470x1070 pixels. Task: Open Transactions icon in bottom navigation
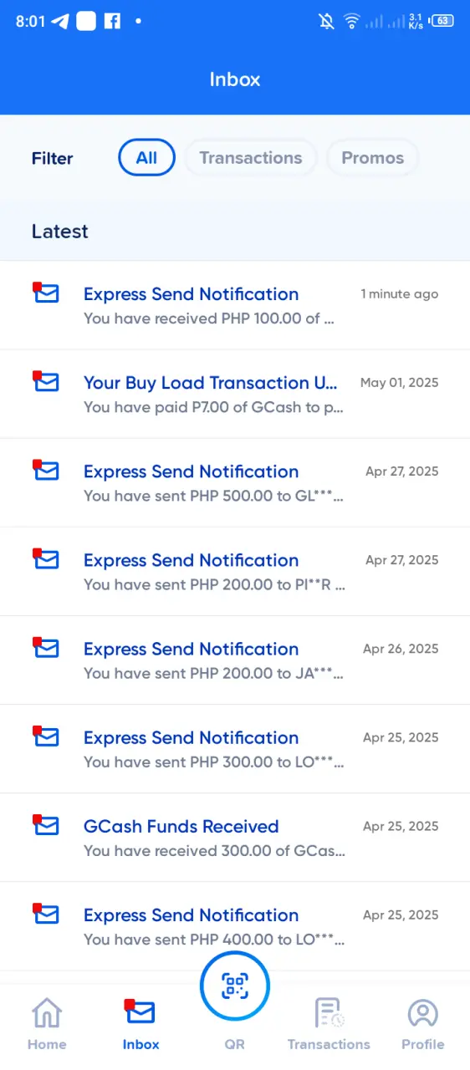(x=329, y=1024)
